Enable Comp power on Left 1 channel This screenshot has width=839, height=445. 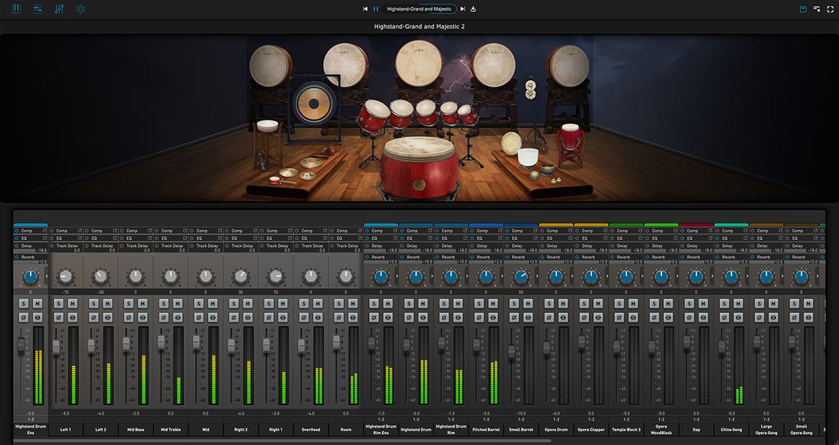coord(51,230)
